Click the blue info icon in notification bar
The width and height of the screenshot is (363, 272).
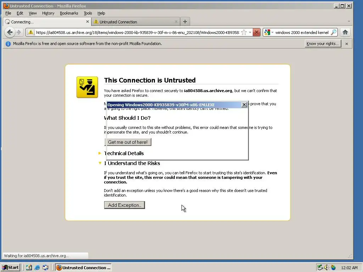pos(8,44)
